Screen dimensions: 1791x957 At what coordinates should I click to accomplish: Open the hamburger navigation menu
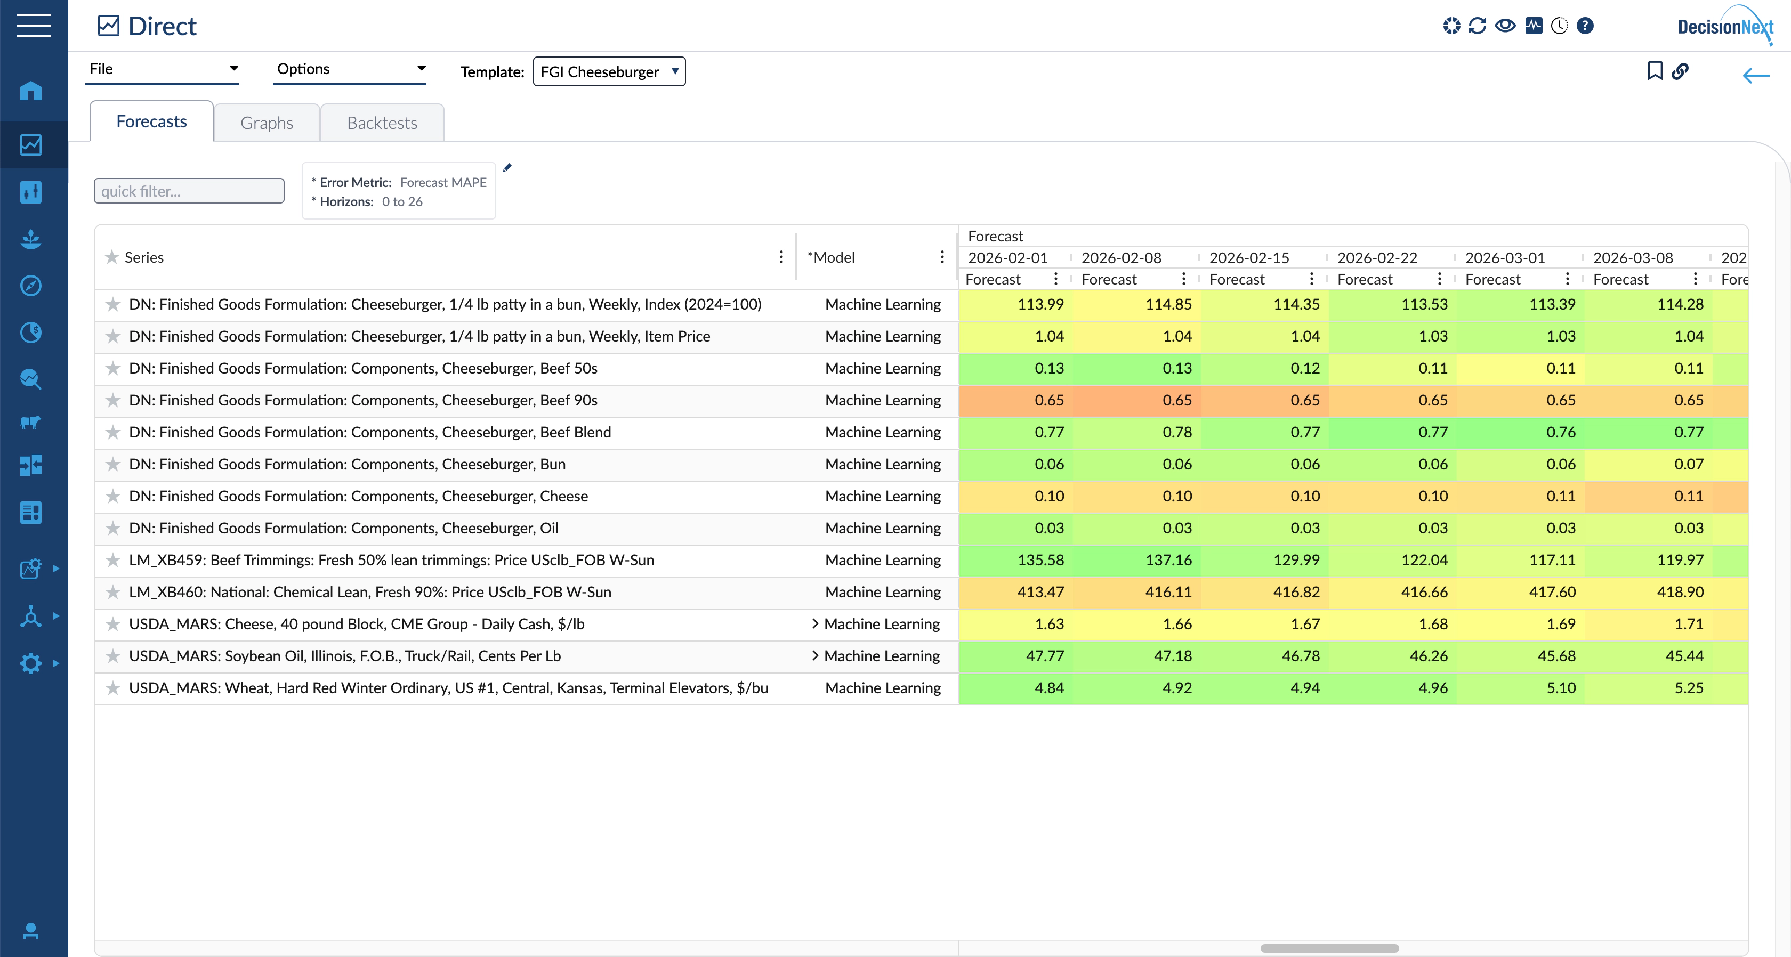pyautogui.click(x=34, y=26)
